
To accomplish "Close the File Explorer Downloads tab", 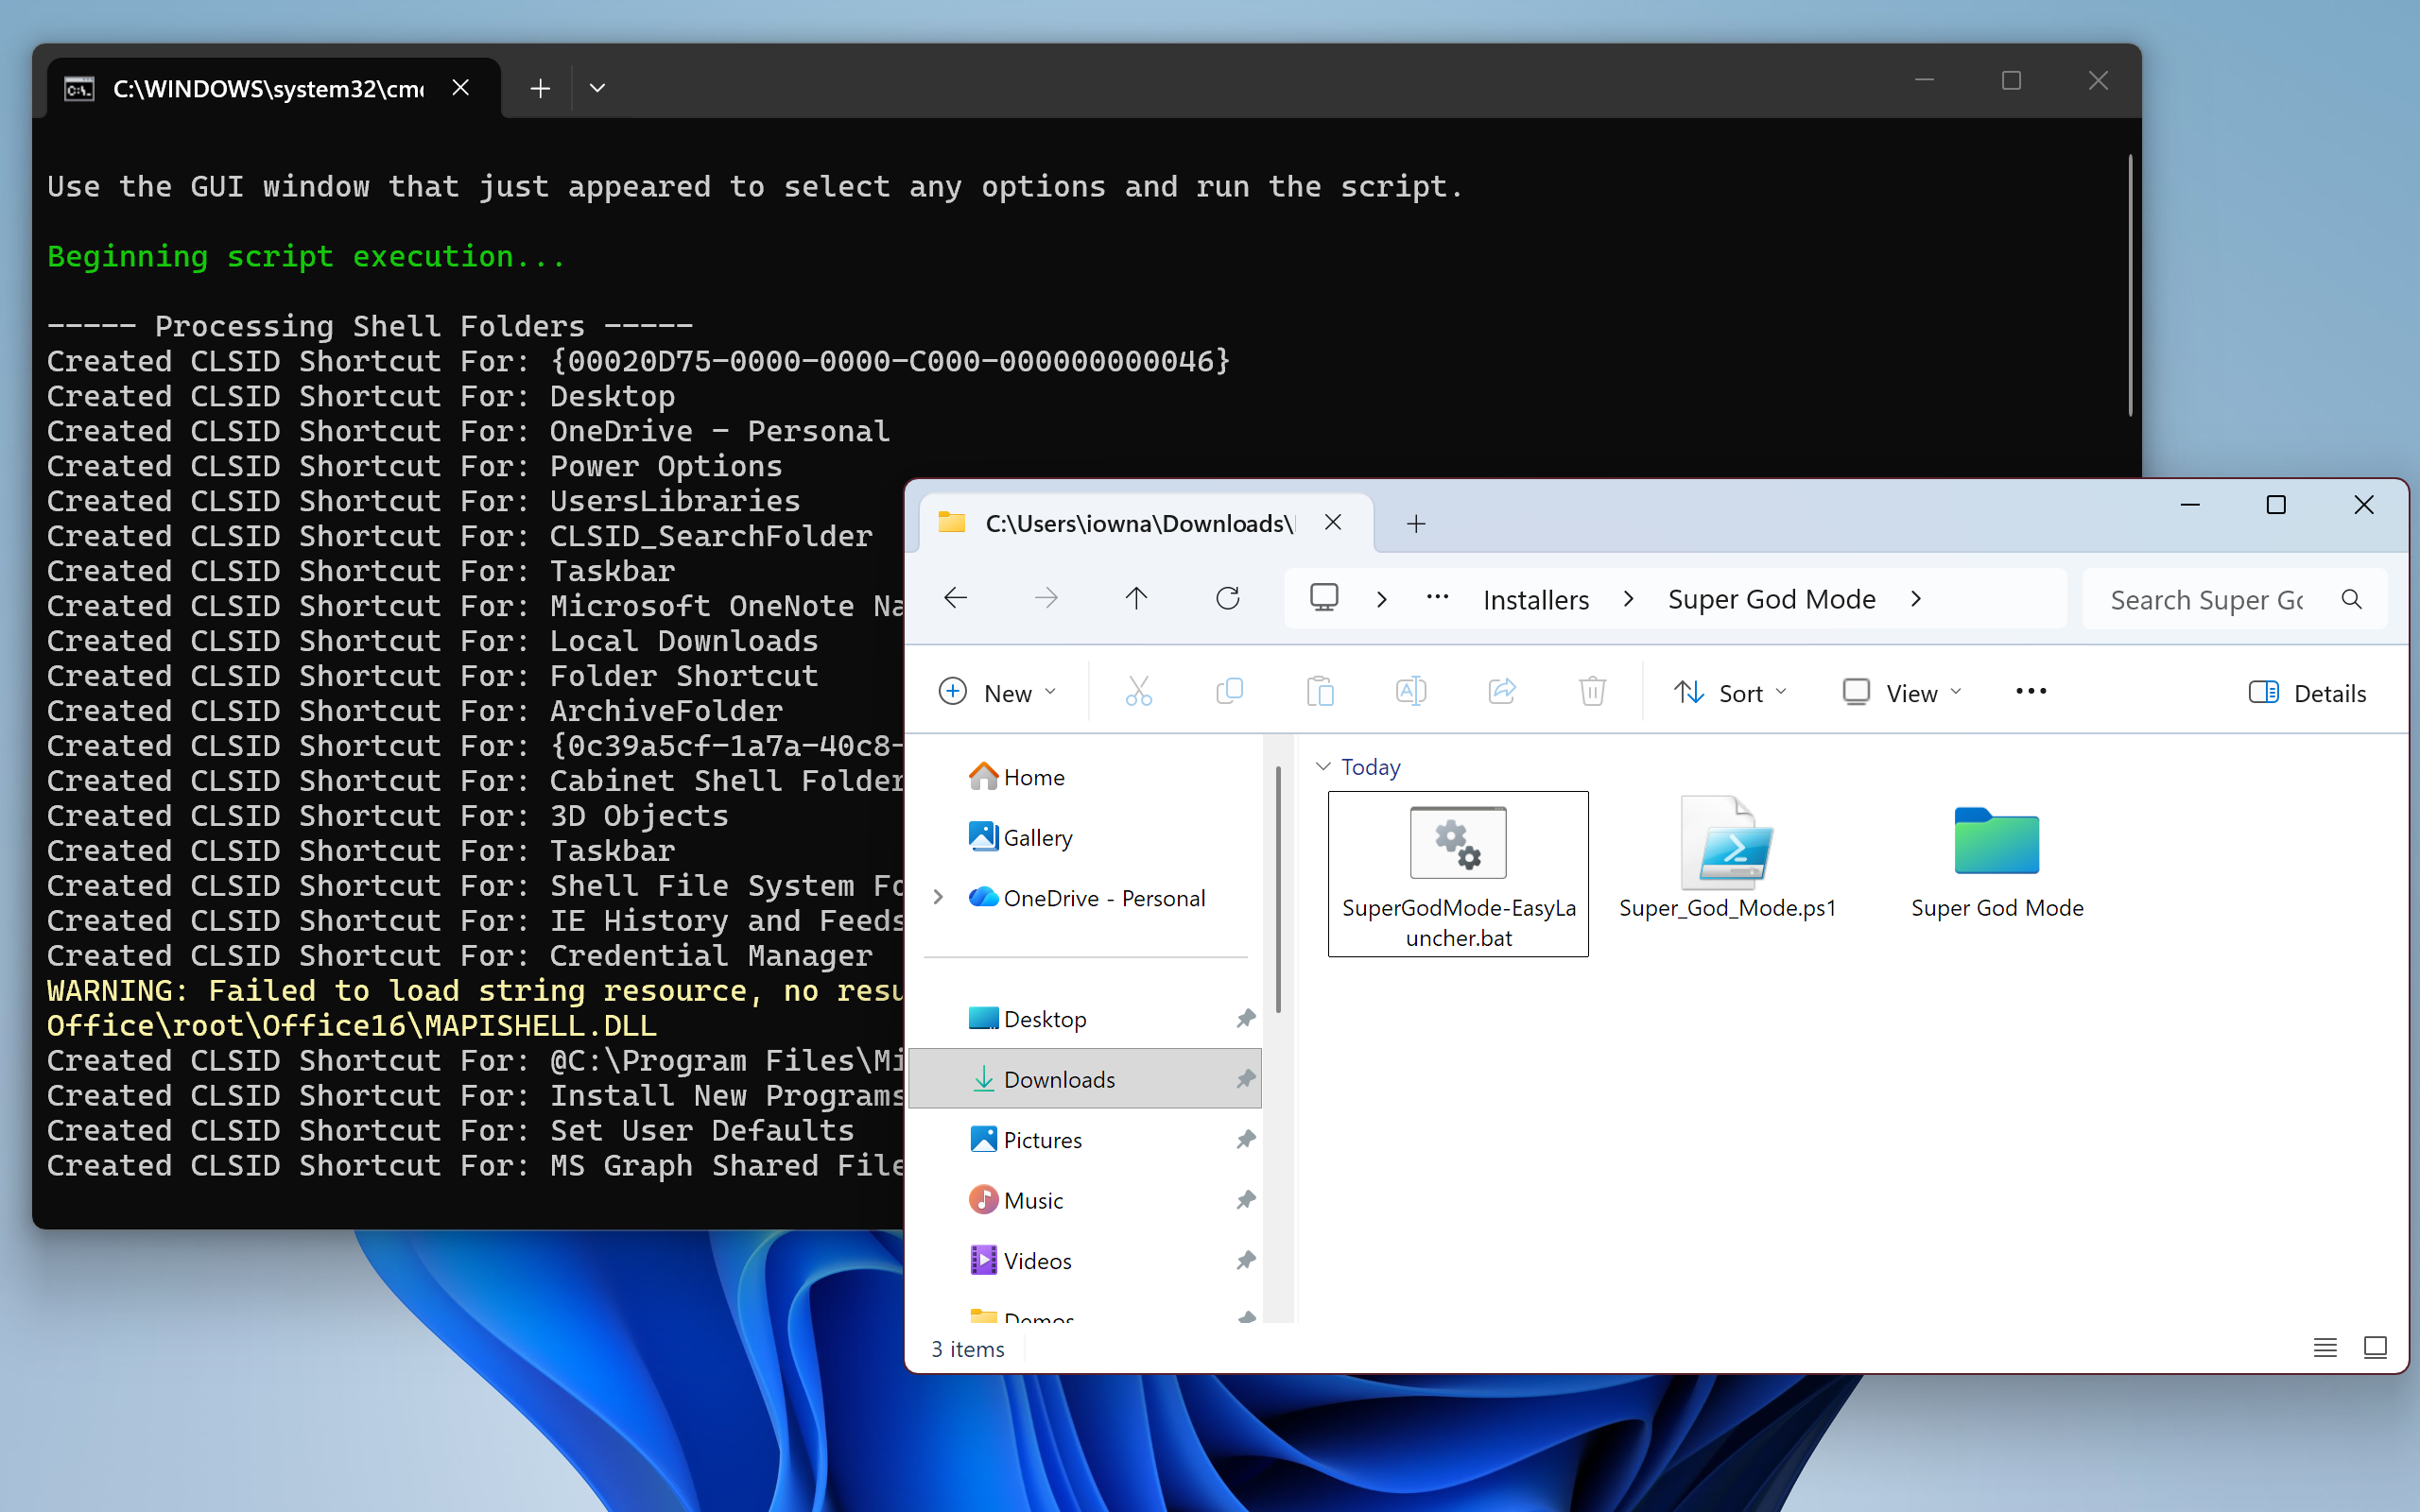I will 1333,522.
